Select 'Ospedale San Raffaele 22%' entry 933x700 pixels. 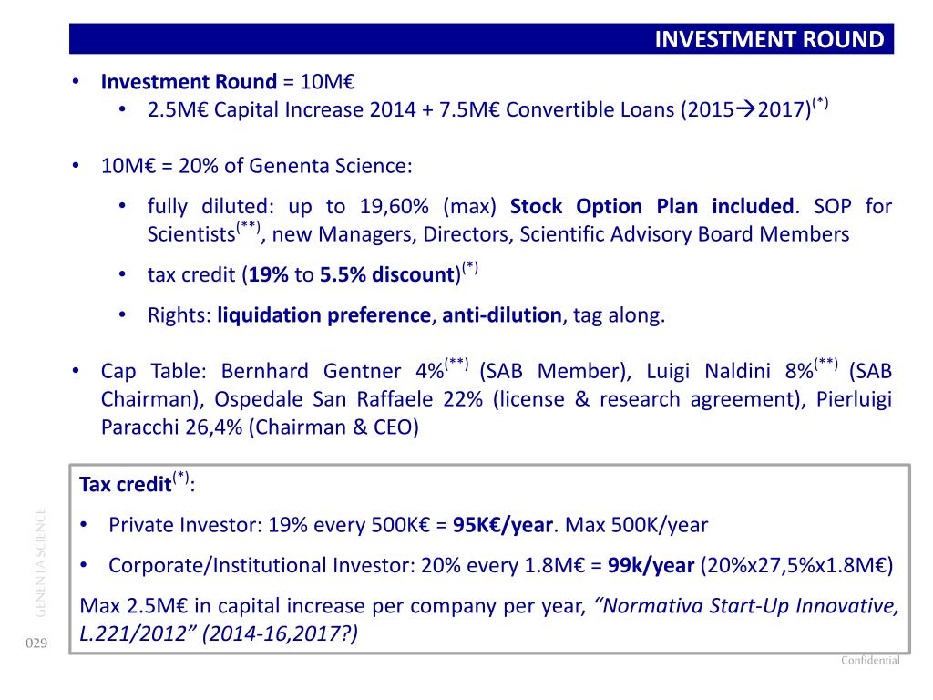coord(348,399)
